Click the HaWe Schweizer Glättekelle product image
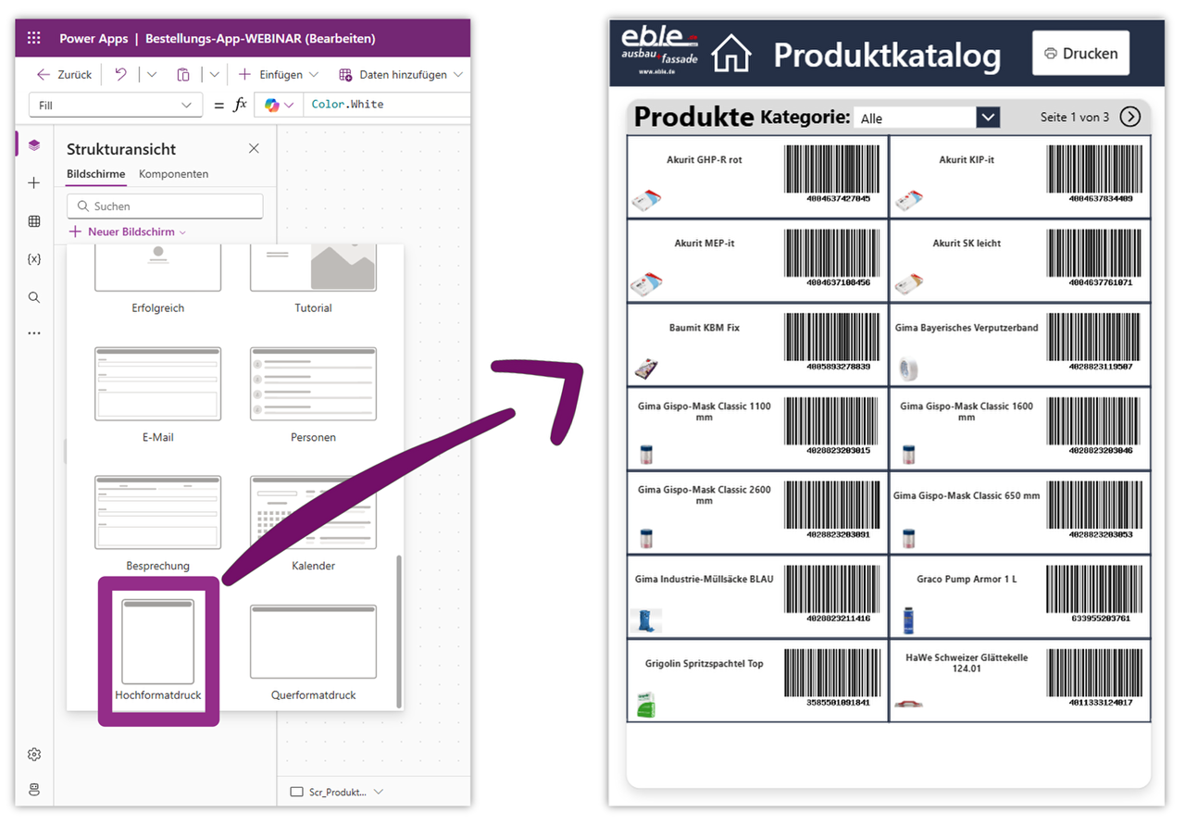1185x825 pixels. coord(908,704)
